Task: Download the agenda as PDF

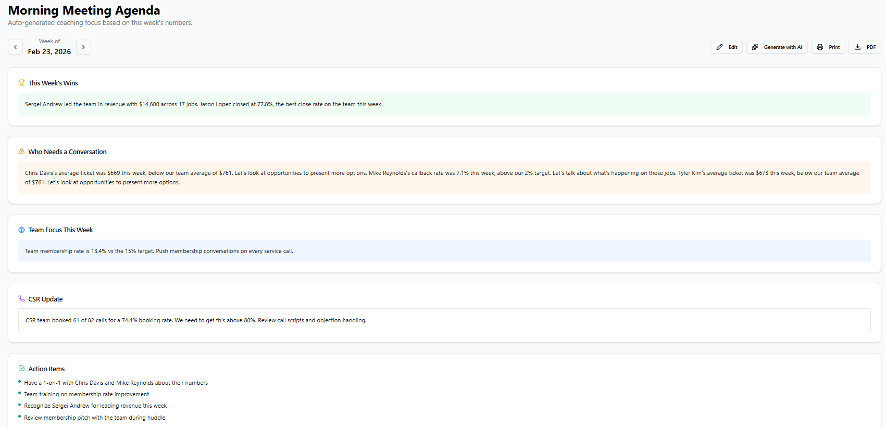Action: pyautogui.click(x=865, y=47)
